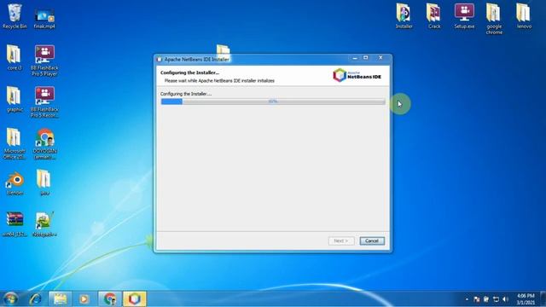This screenshot has width=546, height=307.
Task: Select the Installer desktop item
Action: (x=404, y=16)
